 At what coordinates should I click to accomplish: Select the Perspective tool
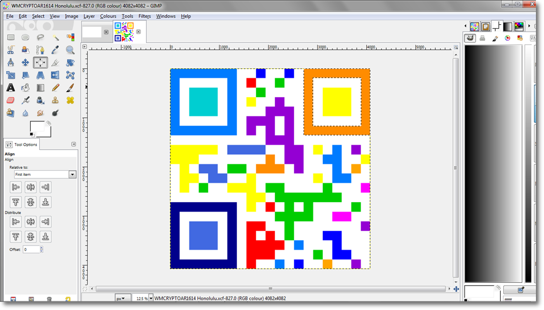tap(40, 75)
